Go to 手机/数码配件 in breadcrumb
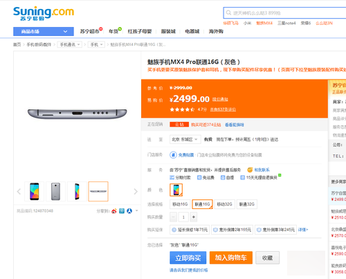This screenshot has height=279, width=346. coord(39,44)
